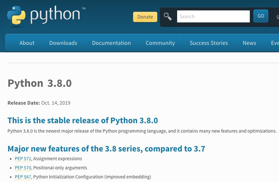Click the python wordmark text in header
This screenshot has height=182, width=279.
click(55, 15)
